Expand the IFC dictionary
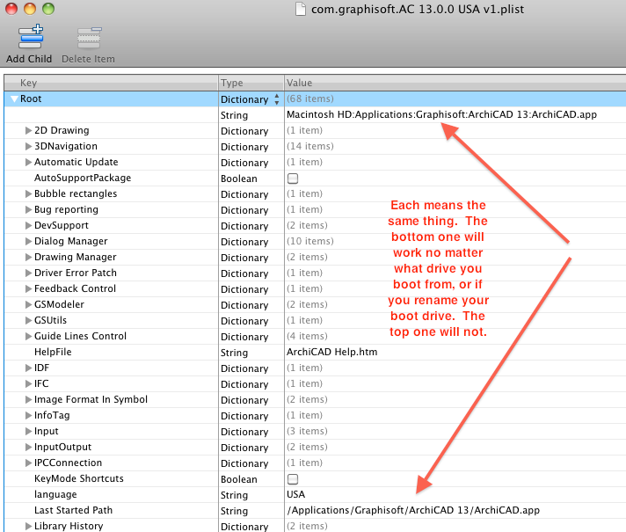The image size is (626, 532). tap(28, 383)
